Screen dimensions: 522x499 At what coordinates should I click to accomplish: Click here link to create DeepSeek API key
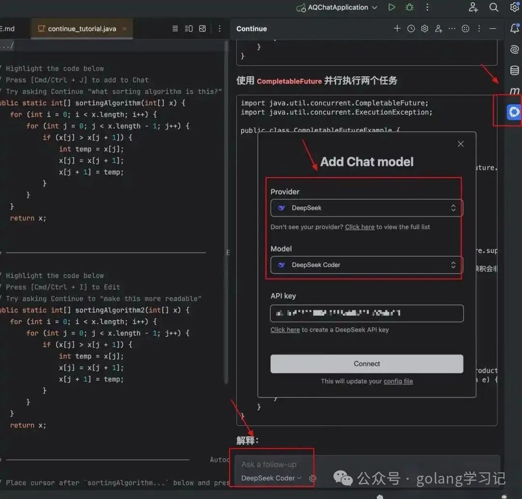(285, 330)
